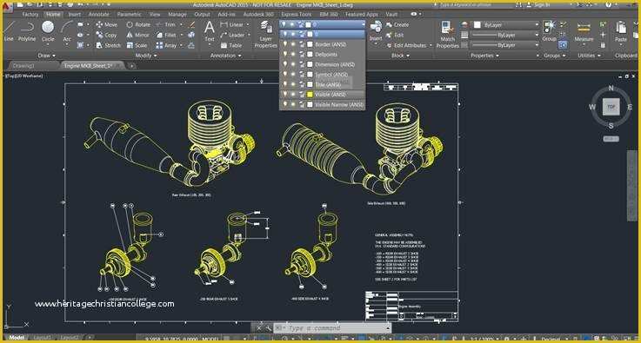Toggle light bulb for Border (ANSI) layer
The width and height of the screenshot is (641, 343).
pyautogui.click(x=285, y=44)
